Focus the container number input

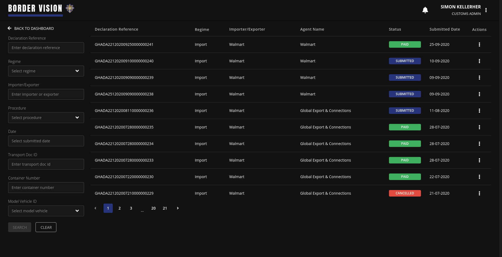pos(46,188)
